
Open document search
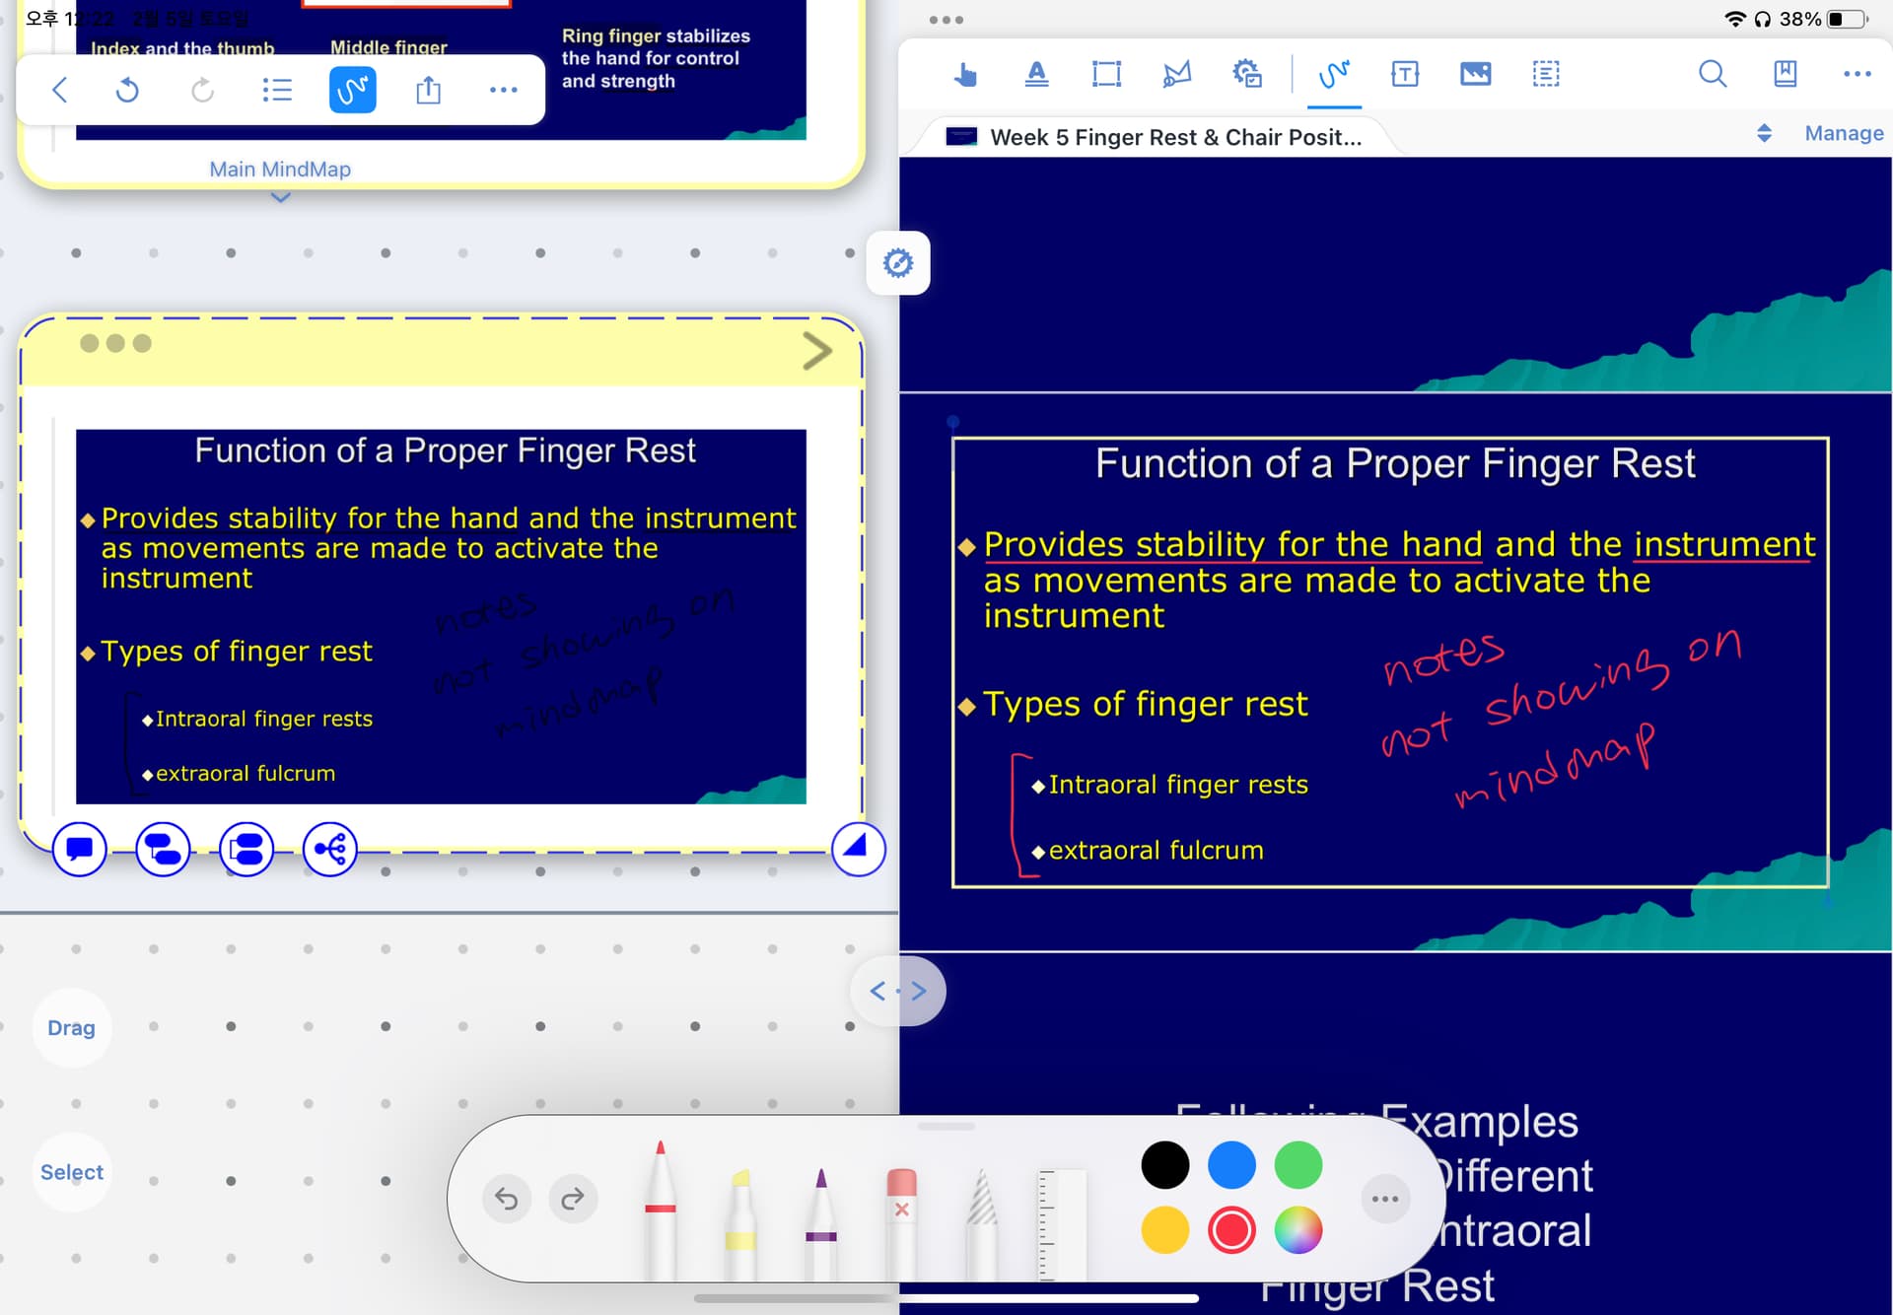click(1713, 74)
